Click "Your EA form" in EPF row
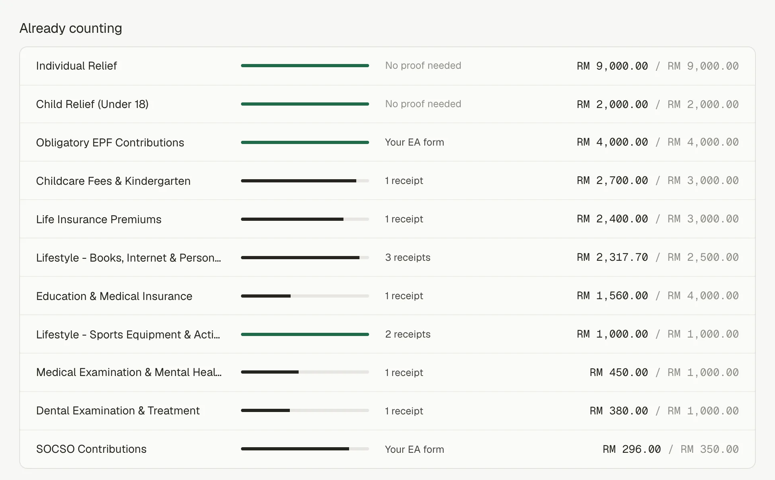Image resolution: width=775 pixels, height=480 pixels. click(414, 142)
